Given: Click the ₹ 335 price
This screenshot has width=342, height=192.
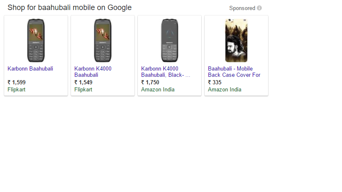Looking at the screenshot, I should point(215,83).
